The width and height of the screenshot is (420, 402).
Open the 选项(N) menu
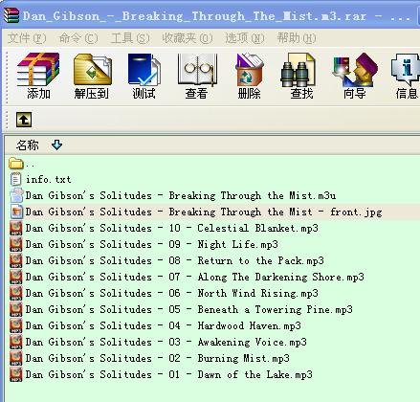(245, 38)
